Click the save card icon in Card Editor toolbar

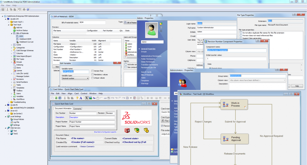(60, 98)
